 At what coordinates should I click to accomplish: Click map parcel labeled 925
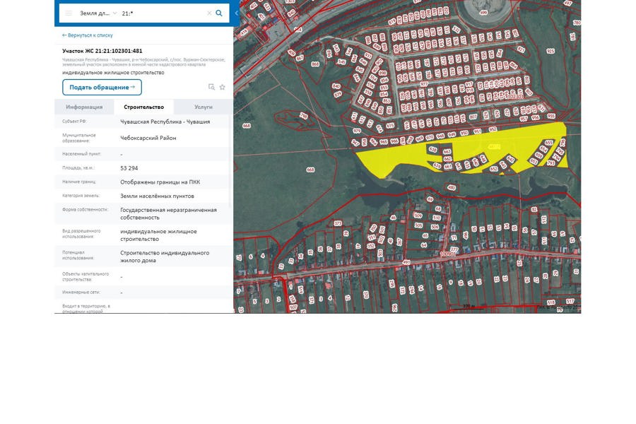(550, 51)
